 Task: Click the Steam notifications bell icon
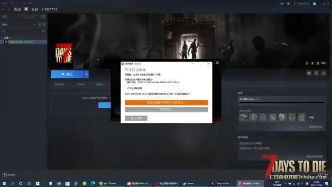tap(288, 4)
